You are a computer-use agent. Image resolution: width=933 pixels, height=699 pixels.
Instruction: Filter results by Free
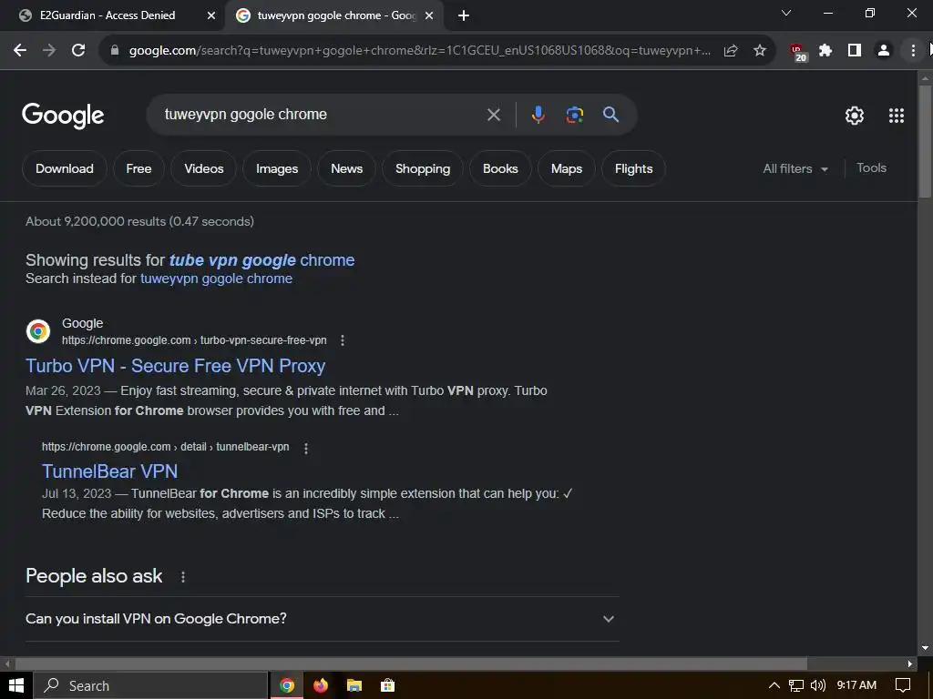[138, 168]
